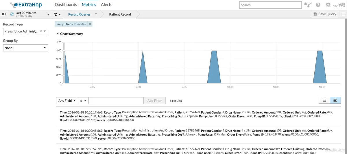Remove the Pump User = K.Pickles filter
347x154 pixels.
coord(90,24)
